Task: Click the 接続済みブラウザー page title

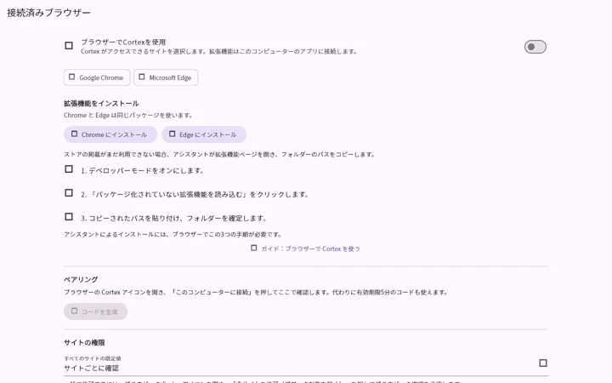Action: (48, 13)
